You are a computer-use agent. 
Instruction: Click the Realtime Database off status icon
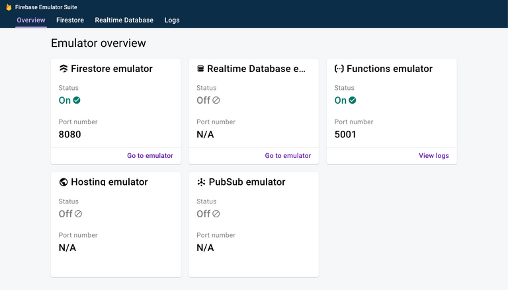pyautogui.click(x=216, y=100)
